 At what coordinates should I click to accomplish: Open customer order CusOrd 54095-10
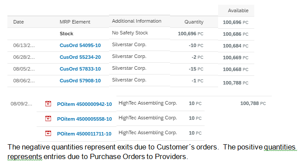(80, 45)
